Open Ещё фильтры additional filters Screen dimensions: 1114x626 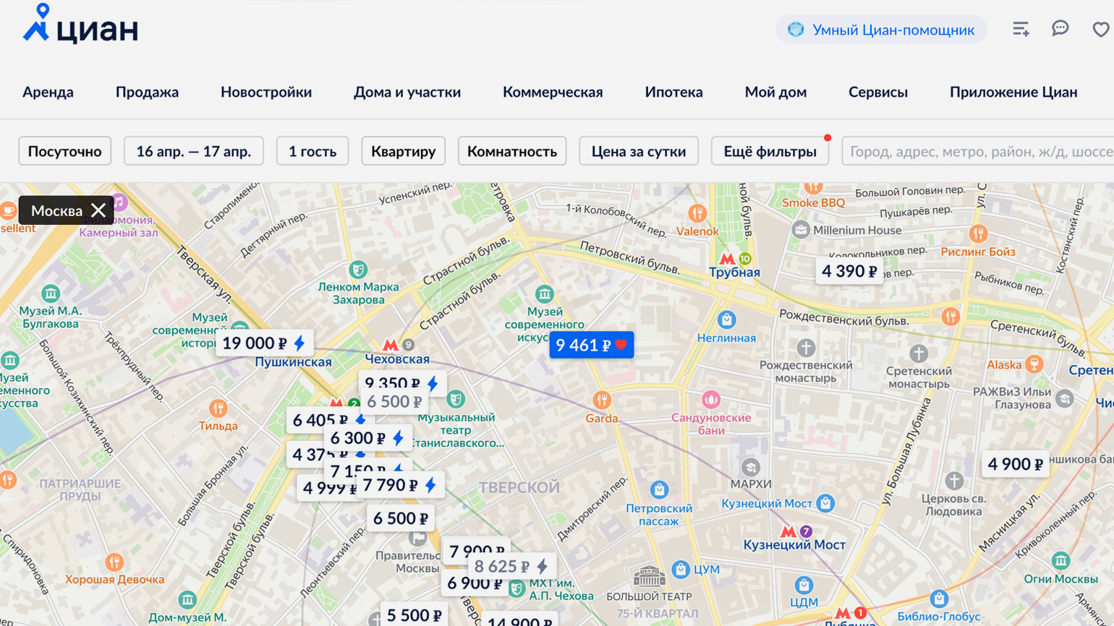(x=770, y=151)
